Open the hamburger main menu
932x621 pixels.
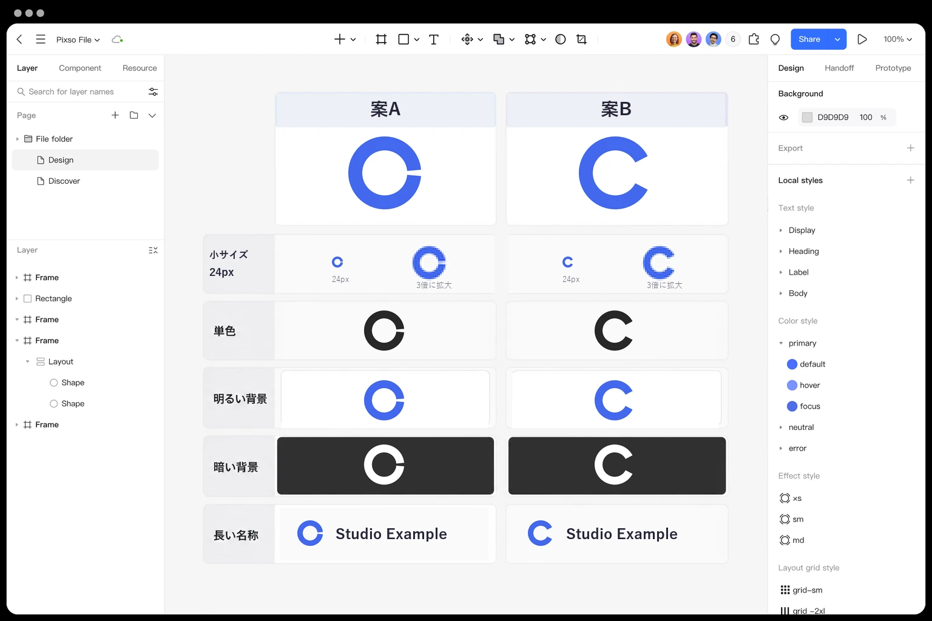41,39
